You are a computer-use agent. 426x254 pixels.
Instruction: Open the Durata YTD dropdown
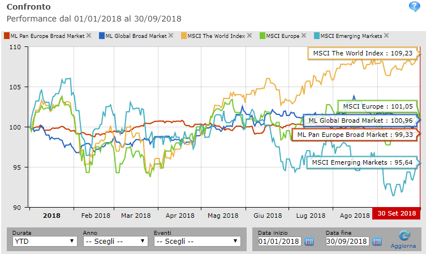[45, 241]
